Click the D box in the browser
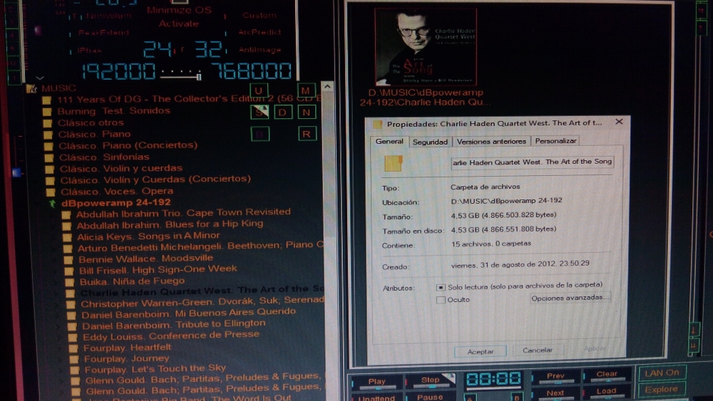 tap(283, 112)
